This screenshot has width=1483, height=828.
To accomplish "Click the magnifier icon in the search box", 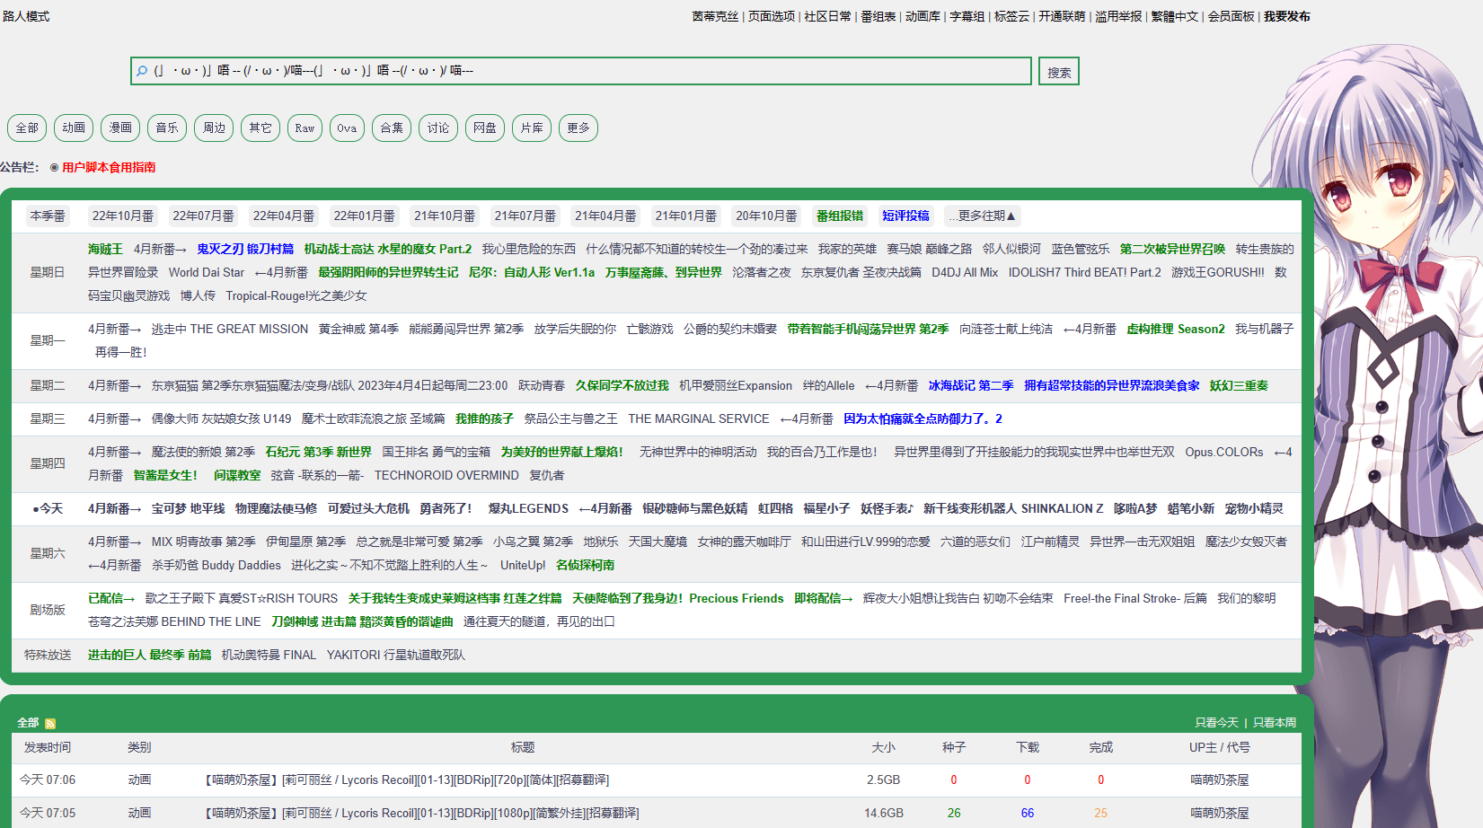I will 142,71.
